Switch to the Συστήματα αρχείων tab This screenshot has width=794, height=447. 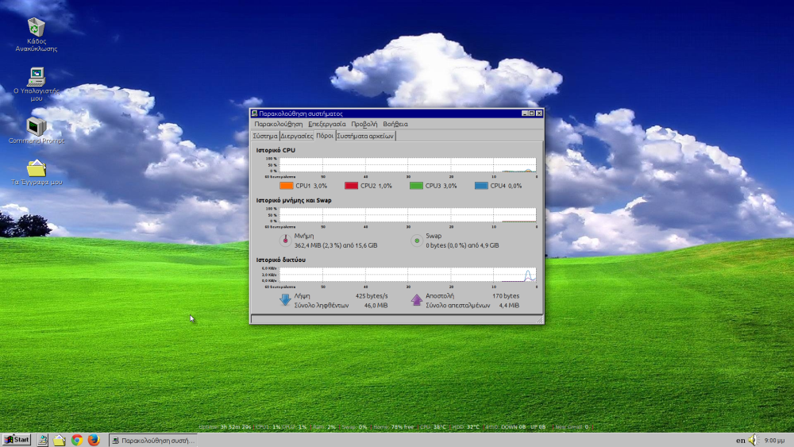365,137
